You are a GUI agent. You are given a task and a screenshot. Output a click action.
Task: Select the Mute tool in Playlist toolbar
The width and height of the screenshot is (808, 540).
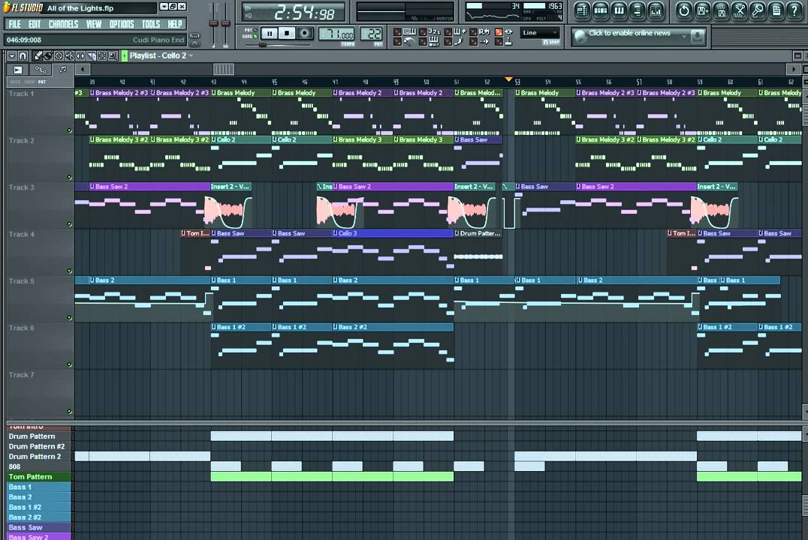[70, 55]
